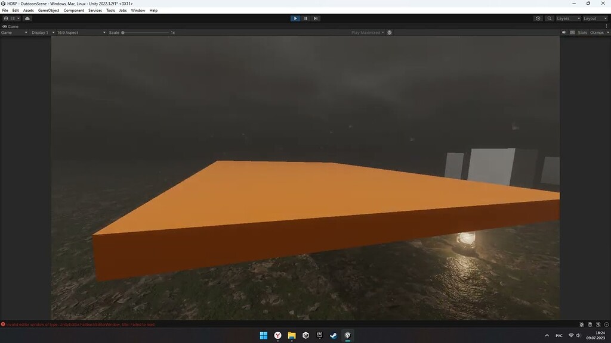This screenshot has width=611, height=343.
Task: Click the Unity account avatar icon
Action: pos(6,18)
